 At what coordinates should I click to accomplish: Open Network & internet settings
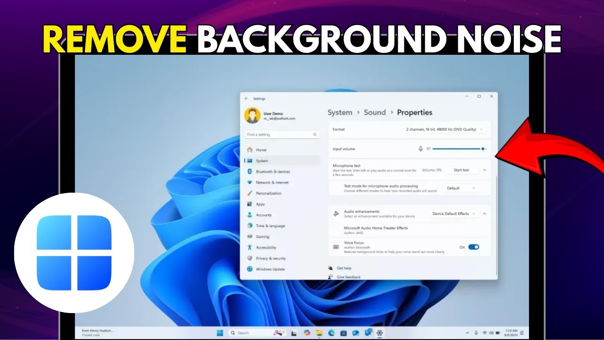pyautogui.click(x=282, y=182)
